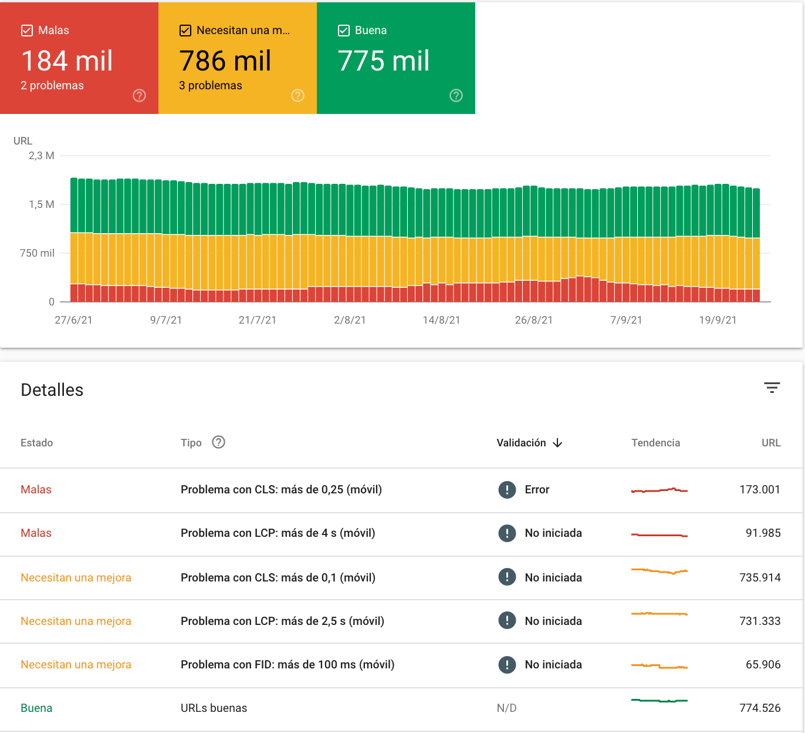Screen dimensions: 805x733
Task: Open the help icon on the Buena card
Action: [x=456, y=95]
